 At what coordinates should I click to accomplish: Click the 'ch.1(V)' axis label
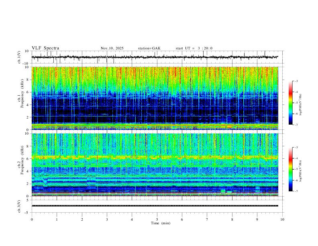tap(19, 57)
